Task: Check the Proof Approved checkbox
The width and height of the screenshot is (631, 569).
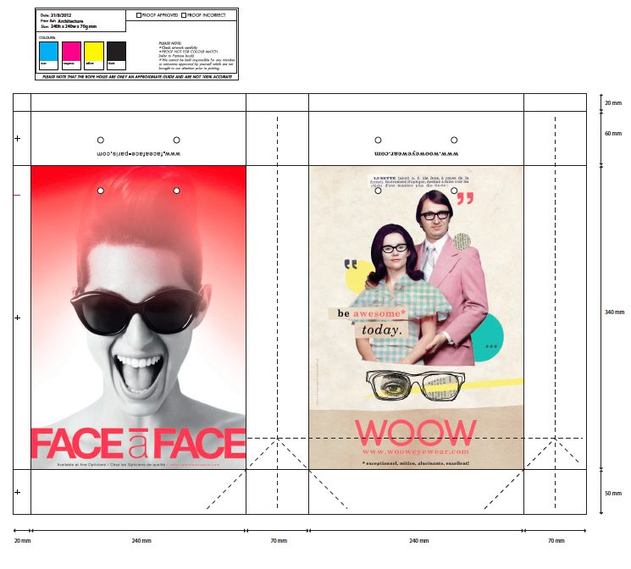Action: point(140,15)
